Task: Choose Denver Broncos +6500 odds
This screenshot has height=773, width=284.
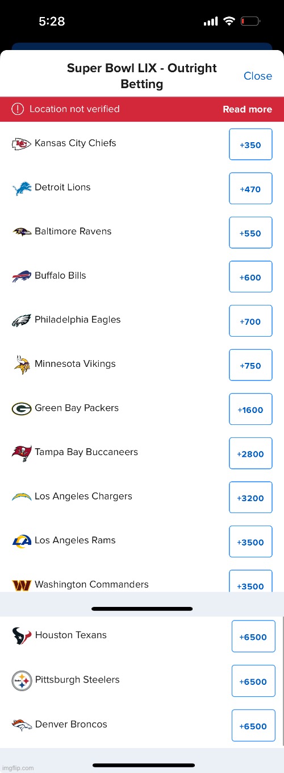Action: pos(253,726)
